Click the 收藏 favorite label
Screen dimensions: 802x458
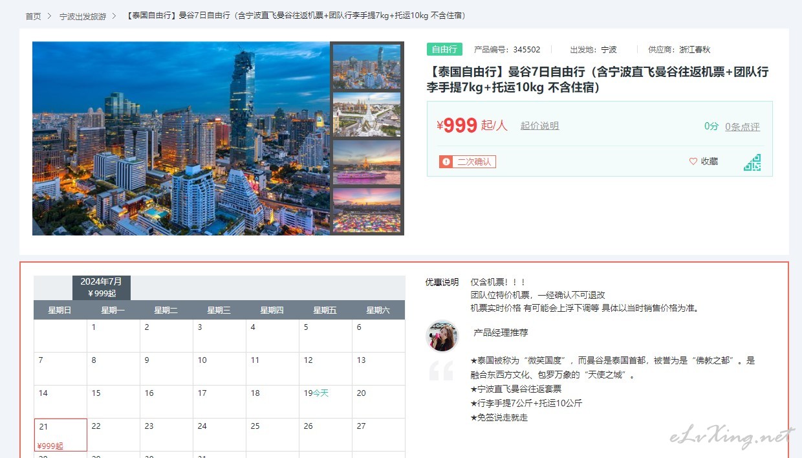pyautogui.click(x=710, y=162)
